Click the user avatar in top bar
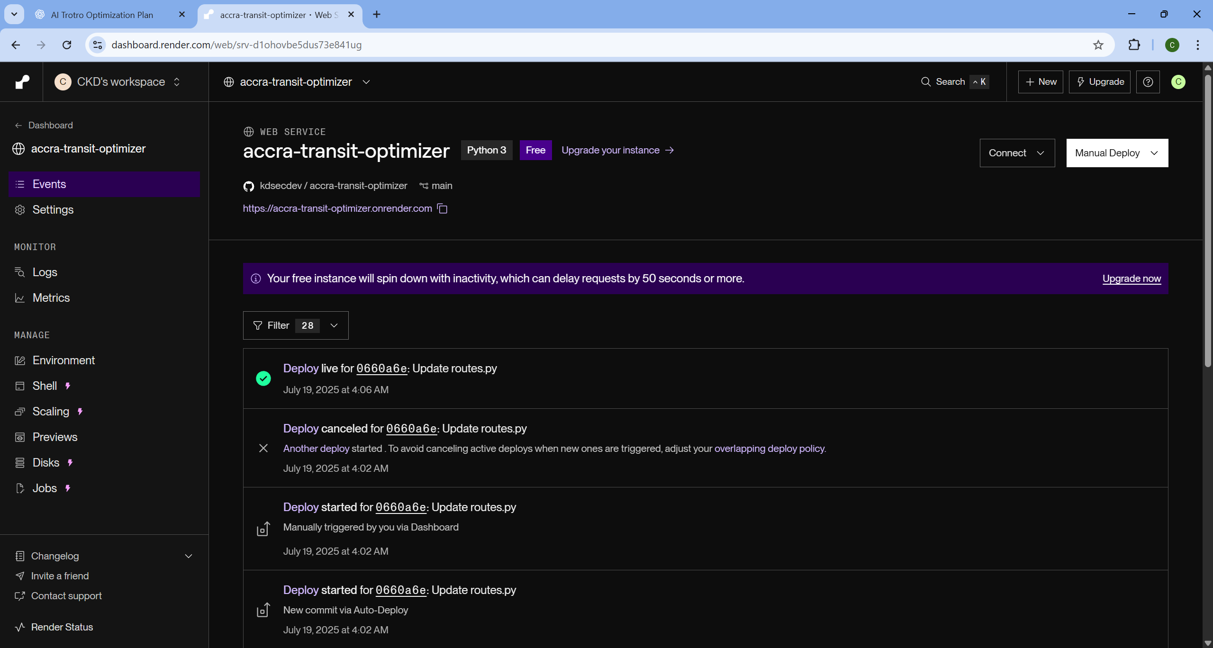Image resolution: width=1213 pixels, height=648 pixels. pyautogui.click(x=1178, y=82)
